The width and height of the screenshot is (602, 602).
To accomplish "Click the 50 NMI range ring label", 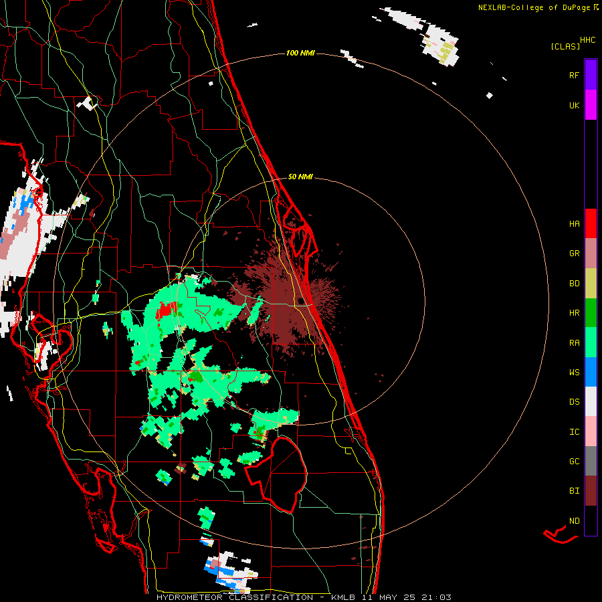I will (x=300, y=177).
